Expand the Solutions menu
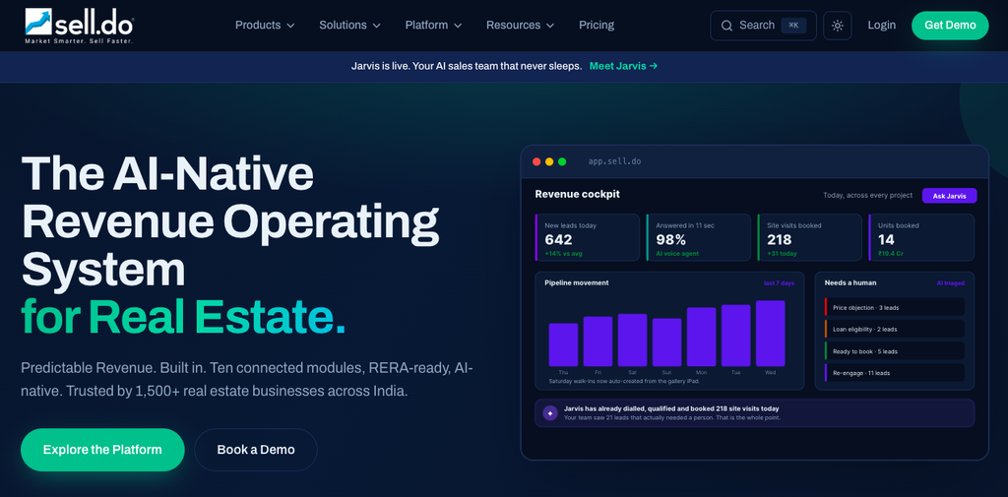This screenshot has width=1008, height=497. (349, 25)
